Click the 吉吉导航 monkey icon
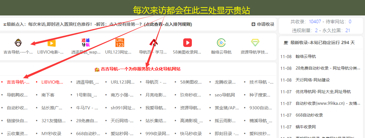365x138 pixels. point(18,43)
